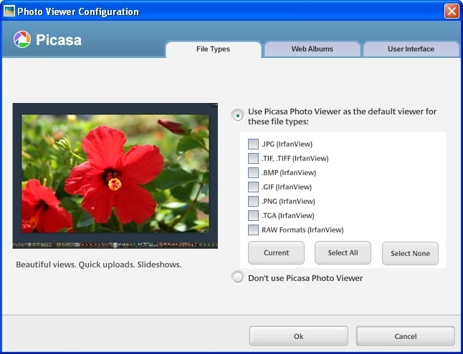Click the filmstrip at preview image bottom
The height and width of the screenshot is (354, 463).
[x=115, y=245]
